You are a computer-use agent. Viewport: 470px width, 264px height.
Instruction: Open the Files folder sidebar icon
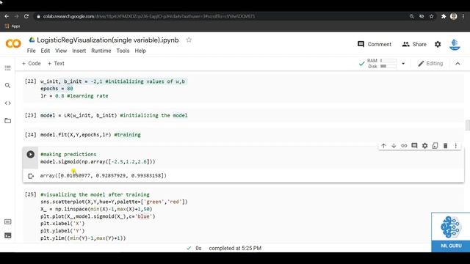coord(8,120)
